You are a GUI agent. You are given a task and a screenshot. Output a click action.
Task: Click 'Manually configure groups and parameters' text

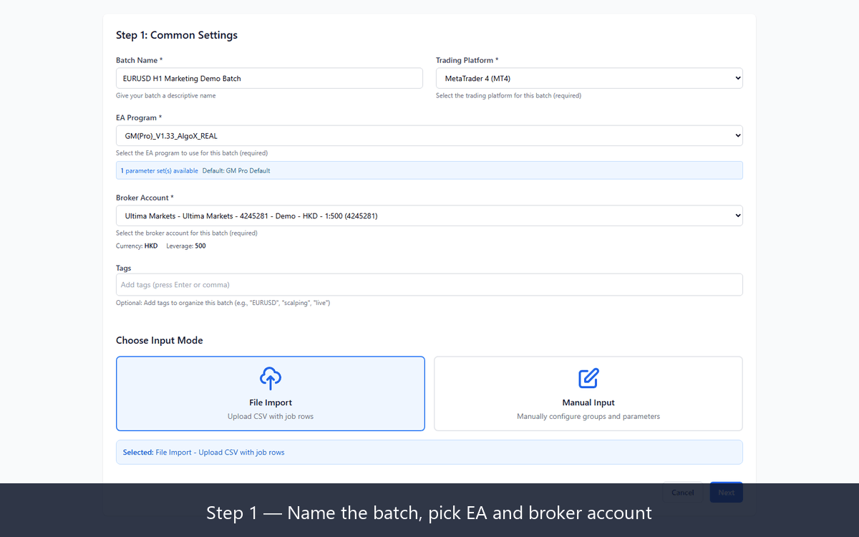tap(588, 416)
